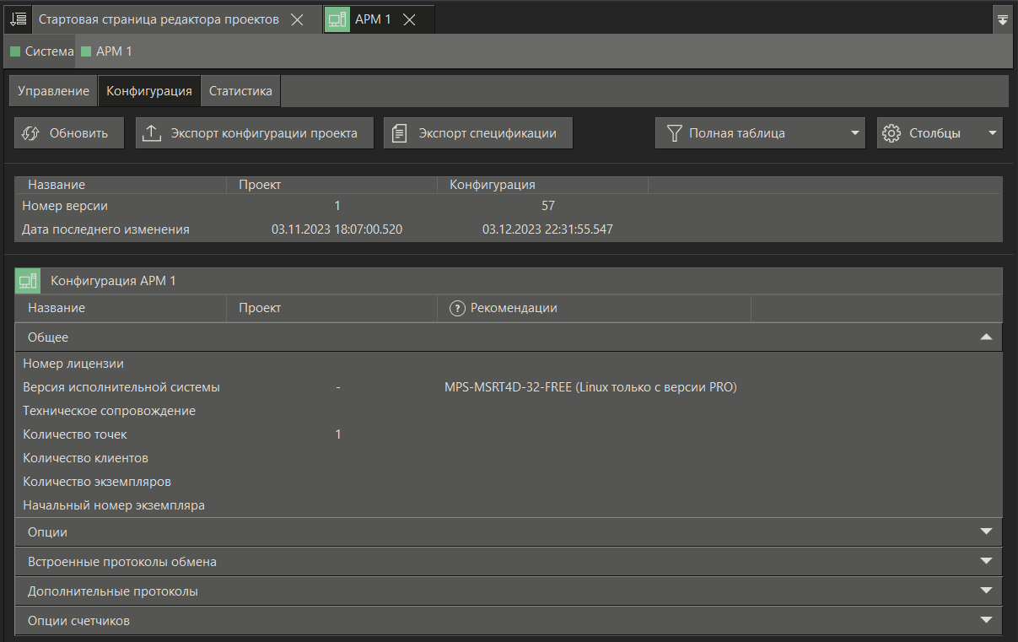Screen dimensions: 1018x642
Task: Click the funnel filter icon
Action: pyautogui.click(x=674, y=133)
